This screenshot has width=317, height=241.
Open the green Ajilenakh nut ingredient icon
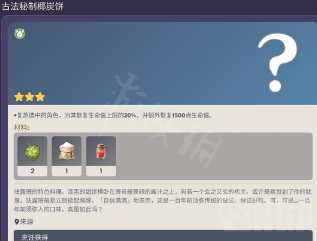click(33, 151)
